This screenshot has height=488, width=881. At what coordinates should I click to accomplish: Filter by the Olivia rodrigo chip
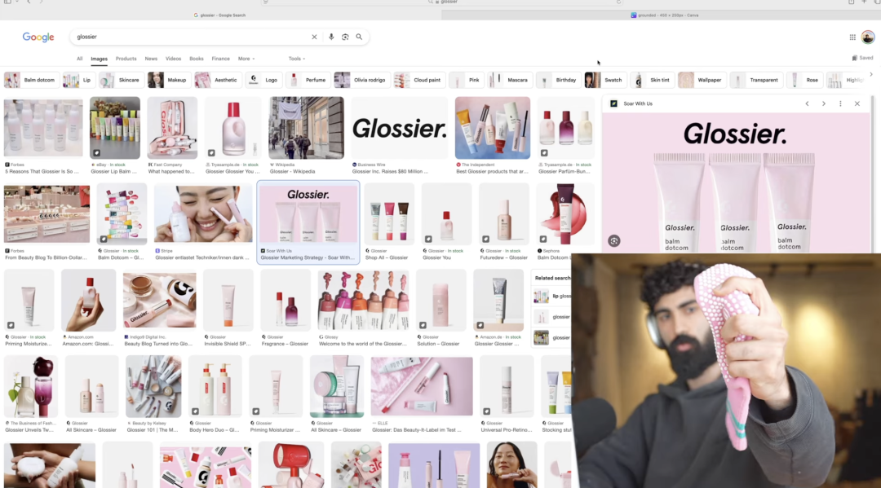pyautogui.click(x=362, y=80)
